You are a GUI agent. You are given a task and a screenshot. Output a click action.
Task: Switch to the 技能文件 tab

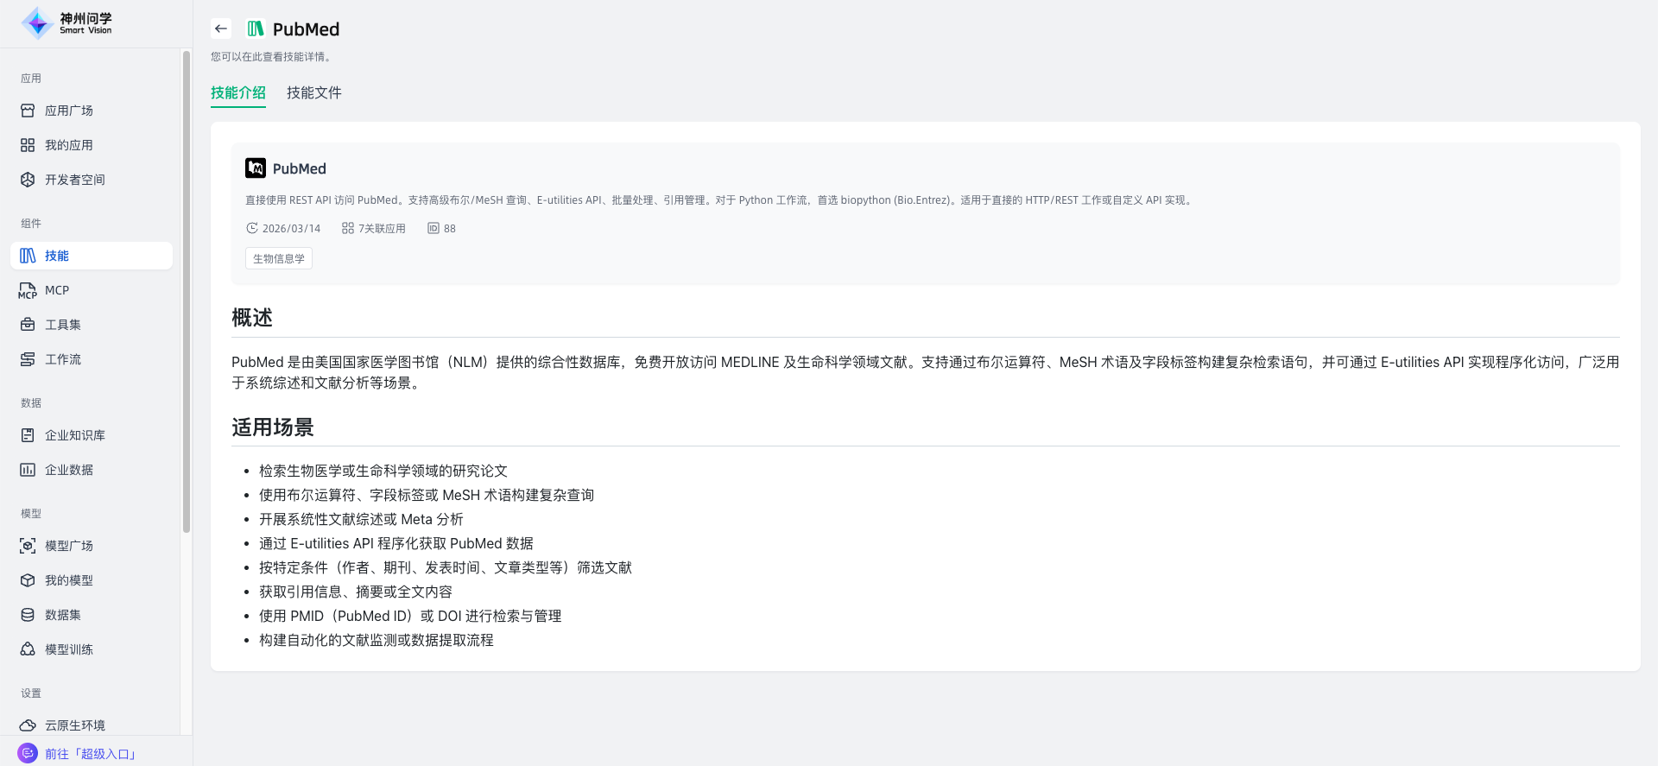pos(313,92)
